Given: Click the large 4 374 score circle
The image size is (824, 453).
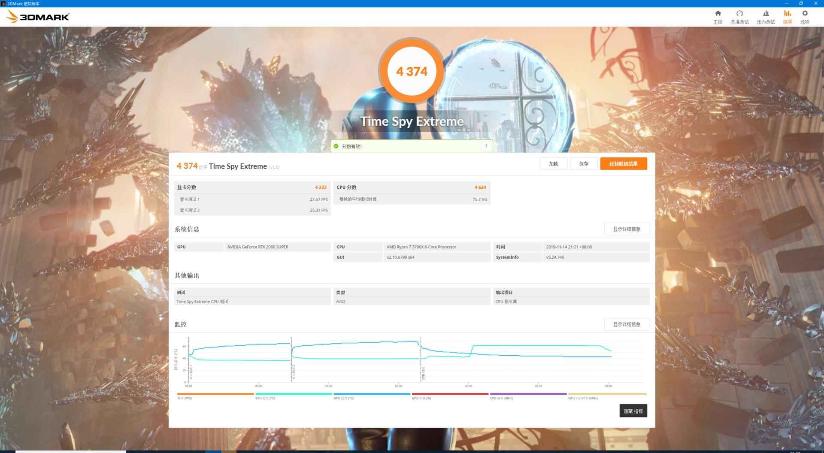Looking at the screenshot, I should click(x=412, y=71).
